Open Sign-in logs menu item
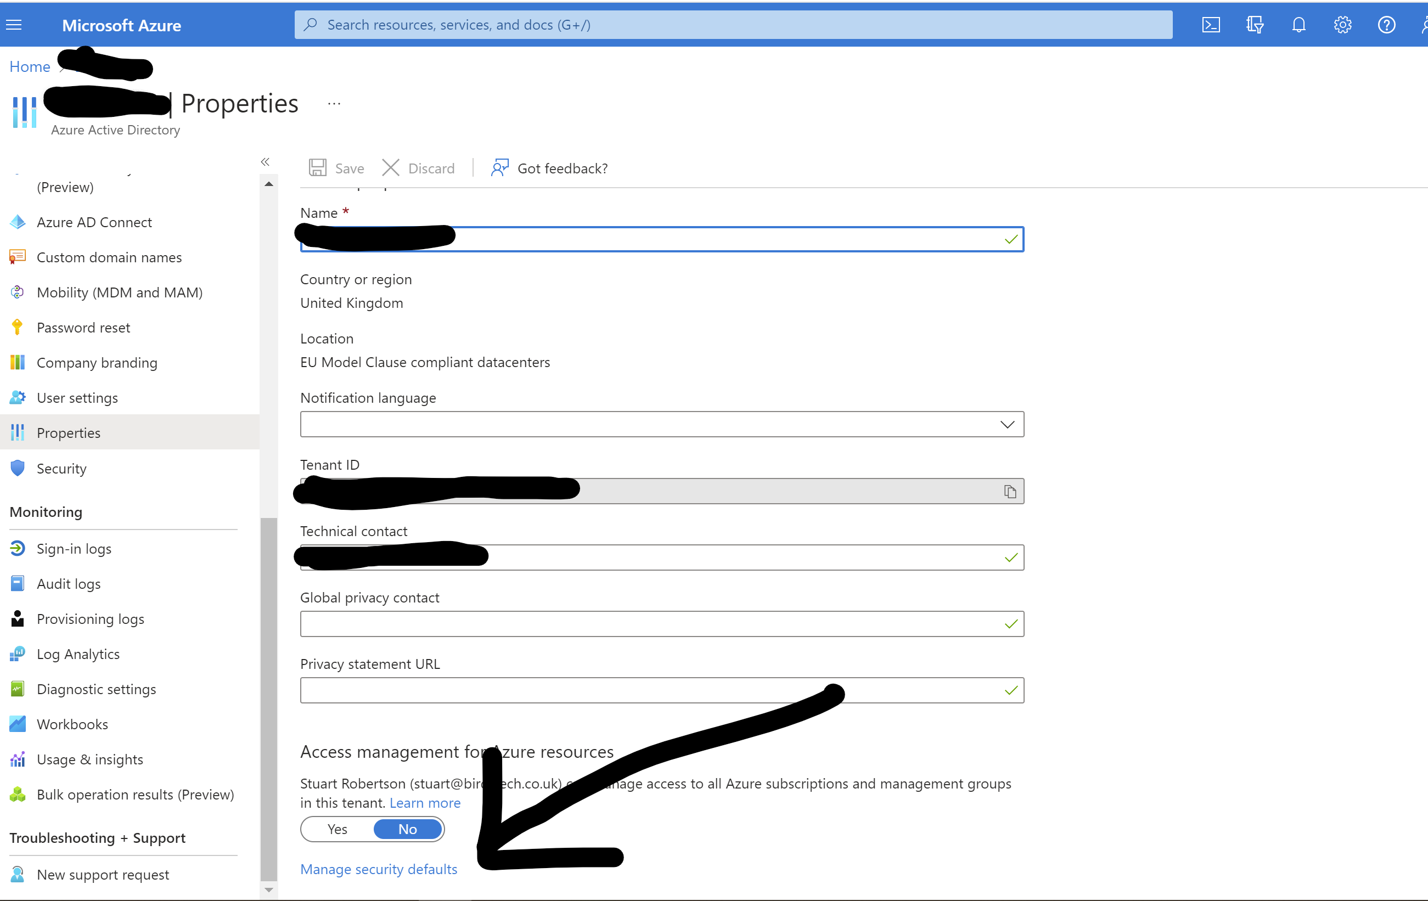This screenshot has height=901, width=1428. pos(74,549)
